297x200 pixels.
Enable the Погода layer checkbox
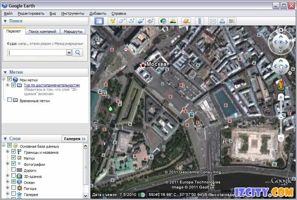point(13,188)
